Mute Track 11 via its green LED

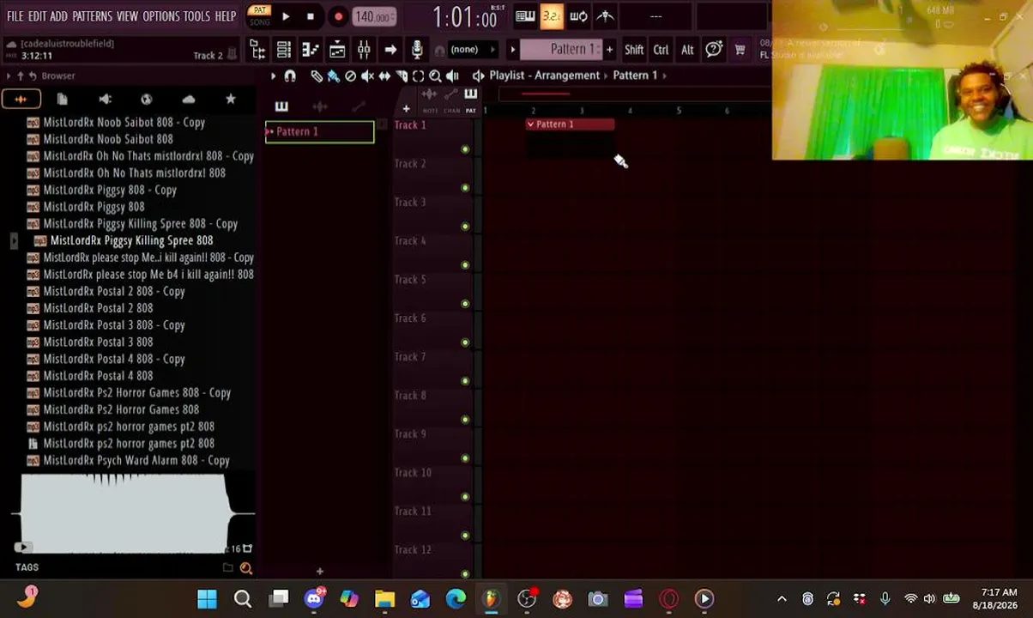point(465,536)
